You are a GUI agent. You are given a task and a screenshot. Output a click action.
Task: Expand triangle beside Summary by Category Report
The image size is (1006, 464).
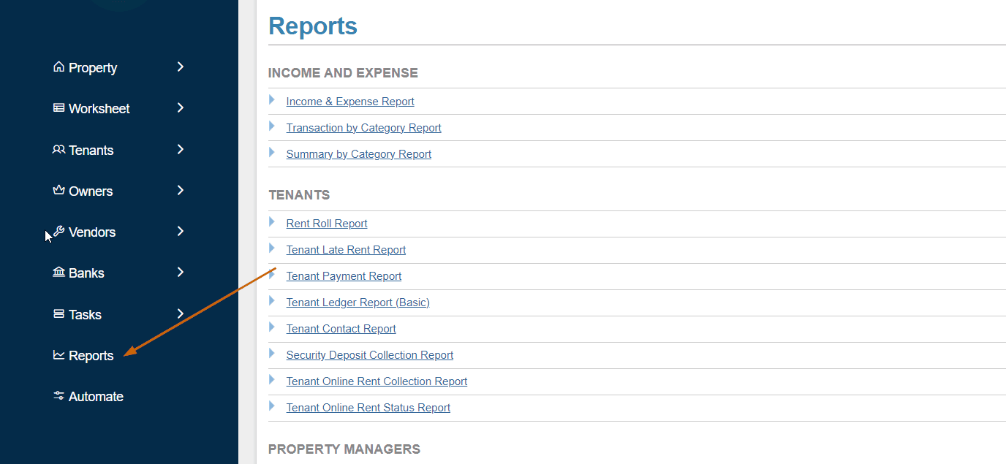[272, 153]
